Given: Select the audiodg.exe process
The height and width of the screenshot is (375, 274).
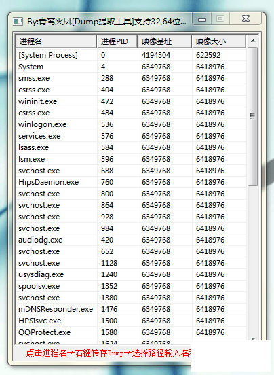Looking at the screenshot, I should point(131,240).
